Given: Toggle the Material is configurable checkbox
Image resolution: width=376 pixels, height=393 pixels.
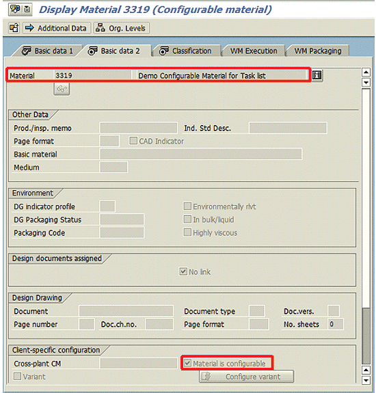Looking at the screenshot, I should point(187,363).
